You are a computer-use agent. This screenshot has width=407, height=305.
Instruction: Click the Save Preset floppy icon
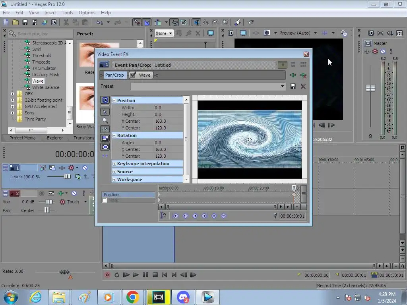click(x=293, y=86)
